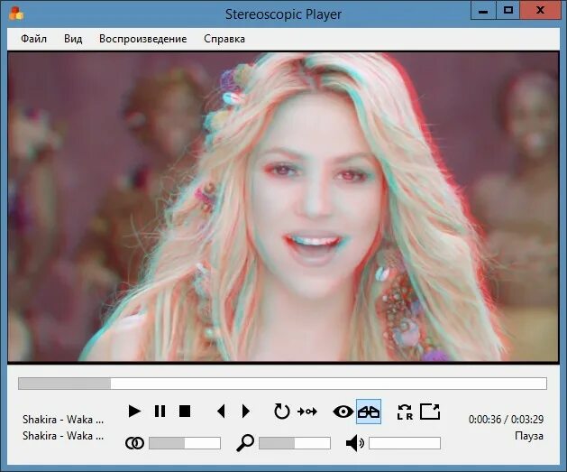Click the A-B arrows section icon
Screen dimensions: 567x472
[307, 412]
